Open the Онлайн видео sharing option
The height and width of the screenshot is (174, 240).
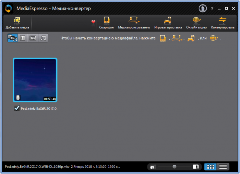click(x=196, y=23)
